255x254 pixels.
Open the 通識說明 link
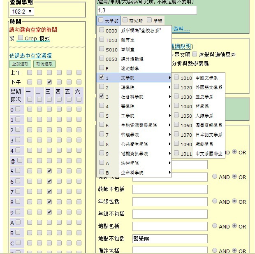tap(181, 46)
